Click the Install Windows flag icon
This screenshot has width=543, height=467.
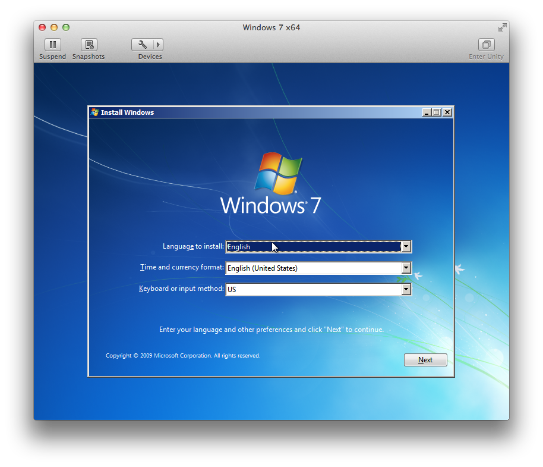(x=94, y=112)
